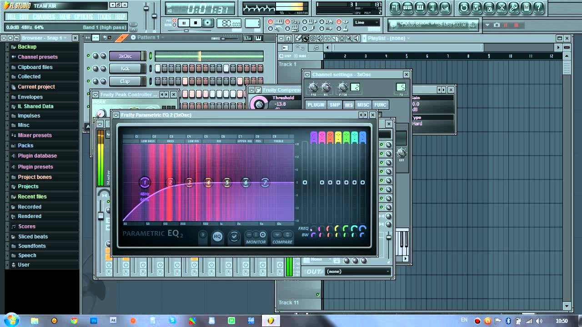This screenshot has height=327, width=582.
Task: Open keyboard editor icon in step sequencer
Action: click(x=258, y=38)
